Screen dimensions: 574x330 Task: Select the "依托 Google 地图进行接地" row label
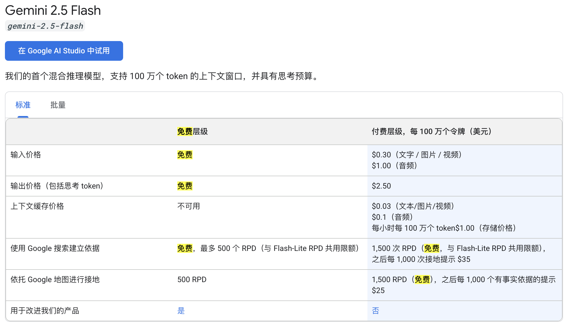pyautogui.click(x=55, y=279)
